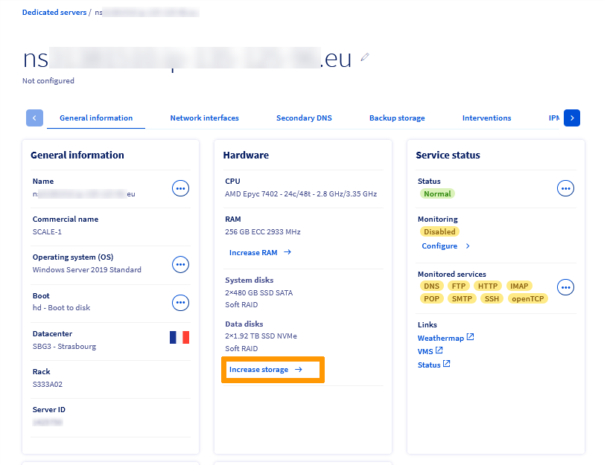Open the Operating system options menu

pos(180,264)
